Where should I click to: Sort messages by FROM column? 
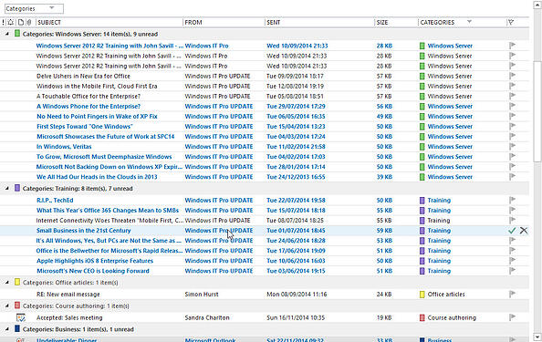(x=193, y=23)
